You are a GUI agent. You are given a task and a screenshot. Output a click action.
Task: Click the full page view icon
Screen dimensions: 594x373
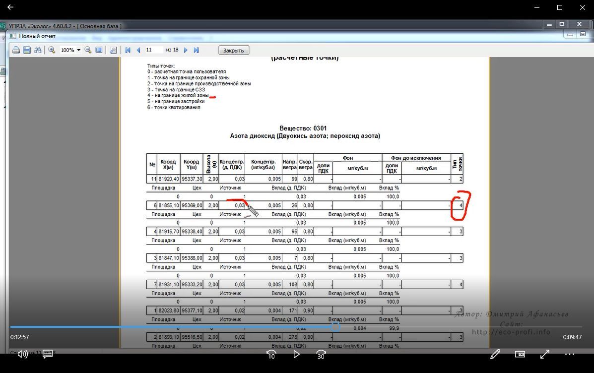pos(99,50)
